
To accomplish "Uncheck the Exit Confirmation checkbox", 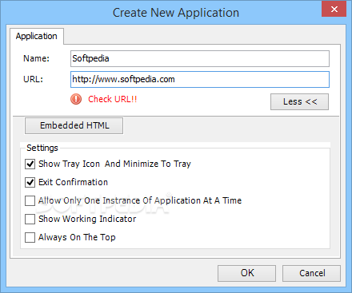I will pyautogui.click(x=30, y=182).
